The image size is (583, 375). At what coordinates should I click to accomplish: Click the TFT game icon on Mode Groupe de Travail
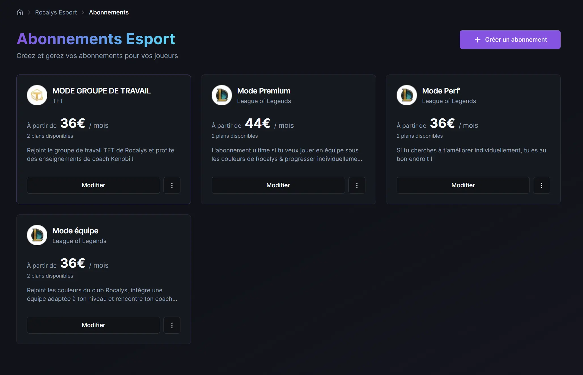coord(37,95)
